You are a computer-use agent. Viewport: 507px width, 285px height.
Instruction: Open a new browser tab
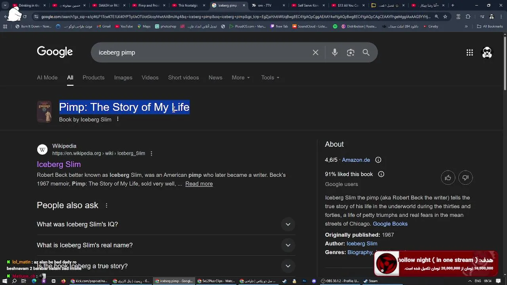(453, 6)
